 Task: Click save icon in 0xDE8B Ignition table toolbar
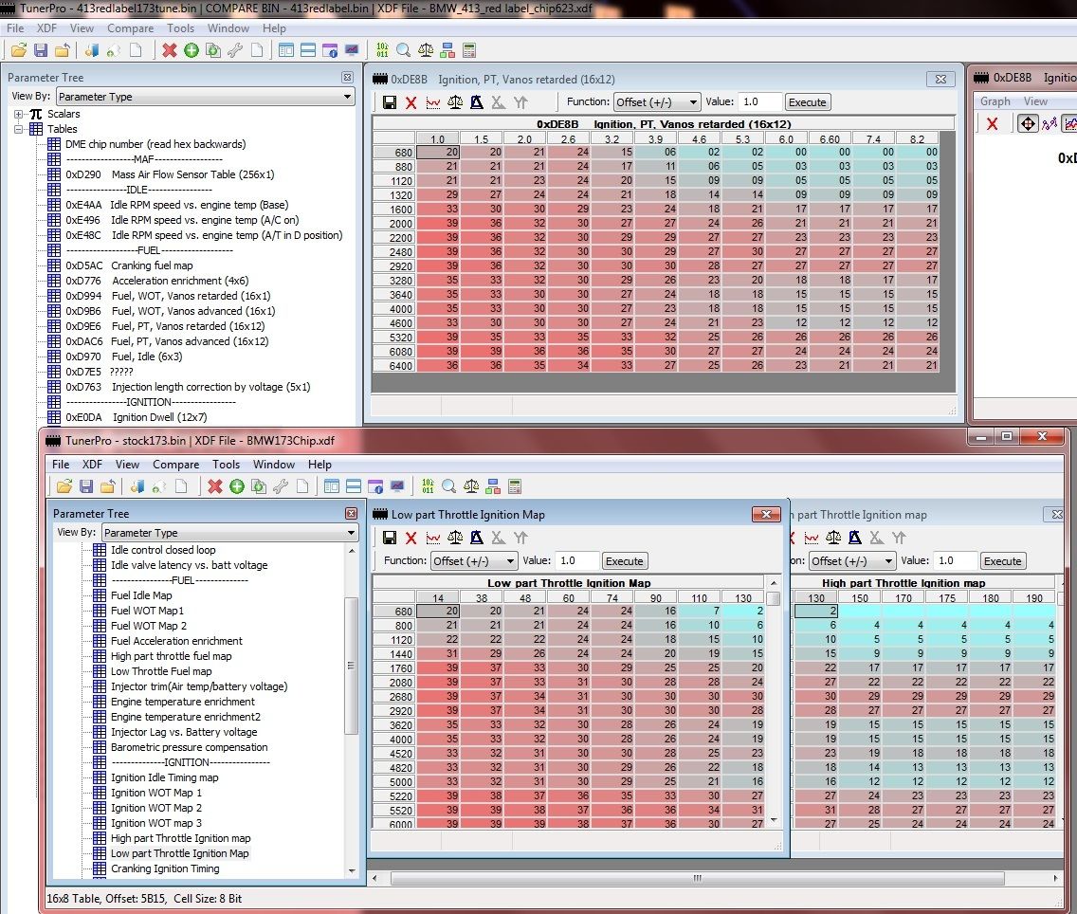coord(390,102)
